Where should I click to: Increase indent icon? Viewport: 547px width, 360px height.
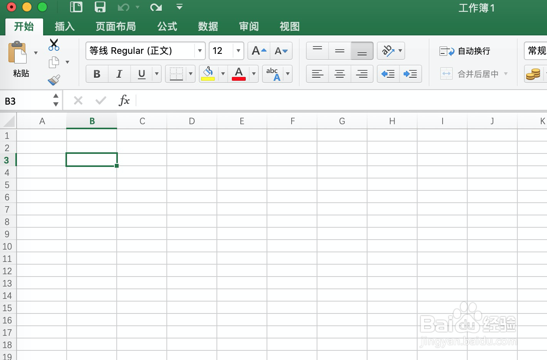pyautogui.click(x=411, y=74)
